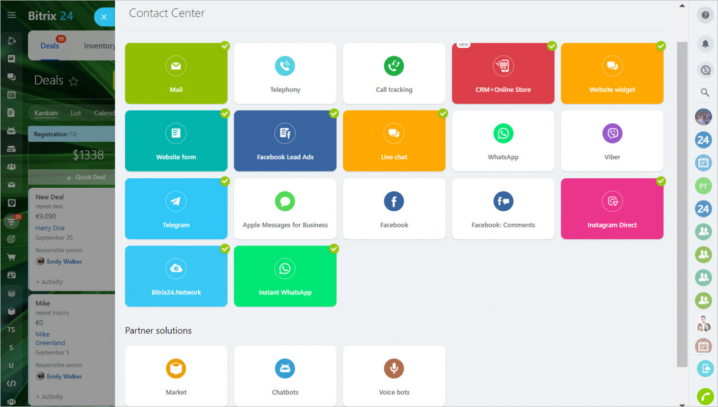
Task: Open the left sidebar calendar icon
Action: (11, 94)
